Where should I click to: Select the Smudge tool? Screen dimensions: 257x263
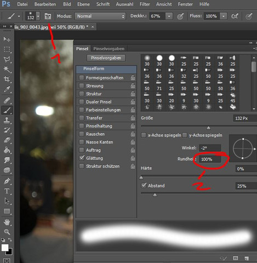pyautogui.click(x=7, y=160)
